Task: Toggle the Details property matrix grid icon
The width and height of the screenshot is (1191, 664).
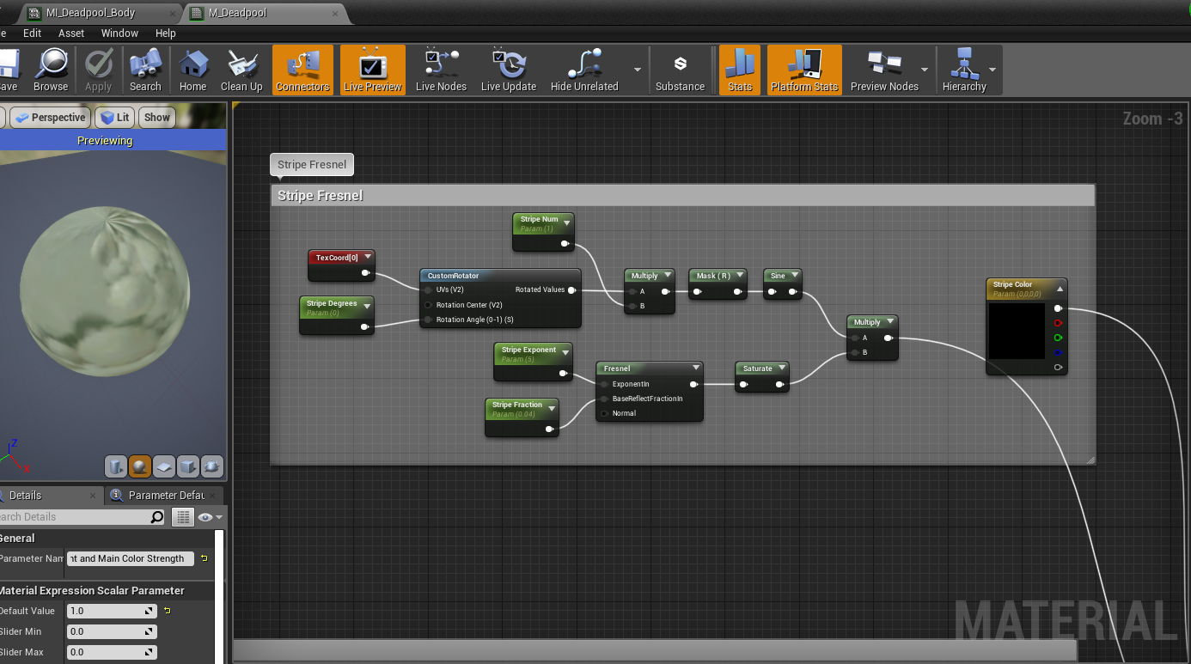Action: (x=183, y=517)
